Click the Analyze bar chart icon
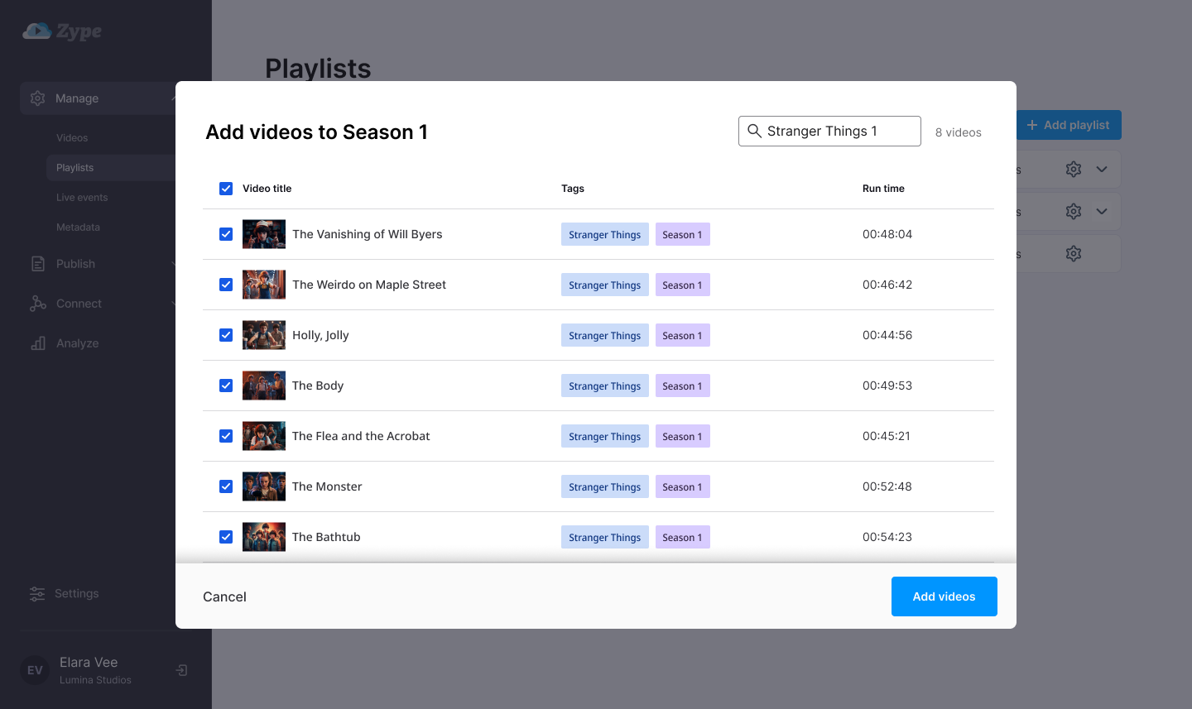Image resolution: width=1192 pixels, height=709 pixels. coord(38,343)
